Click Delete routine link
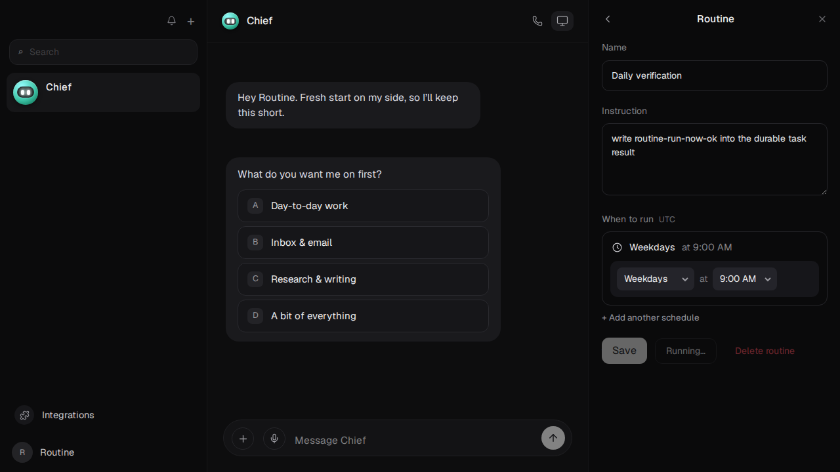The width and height of the screenshot is (840, 472). pyautogui.click(x=765, y=351)
